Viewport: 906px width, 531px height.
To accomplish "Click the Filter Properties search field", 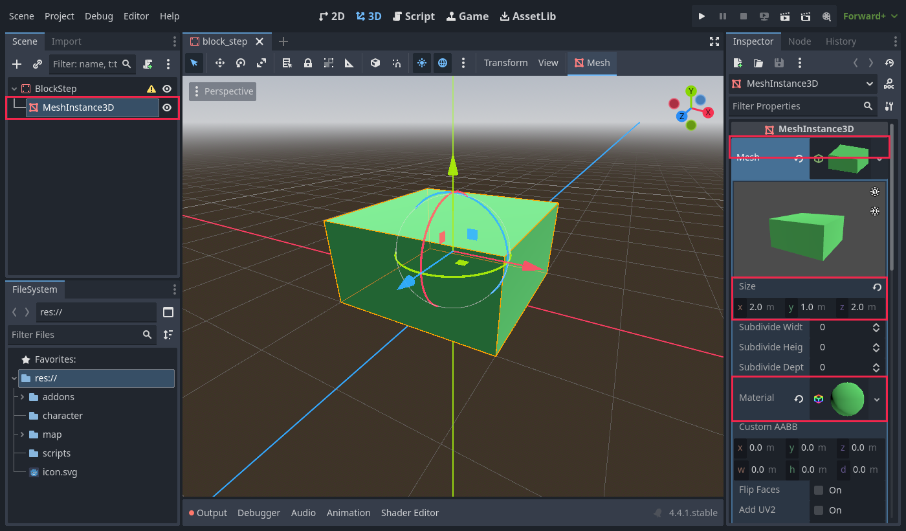I will point(803,106).
